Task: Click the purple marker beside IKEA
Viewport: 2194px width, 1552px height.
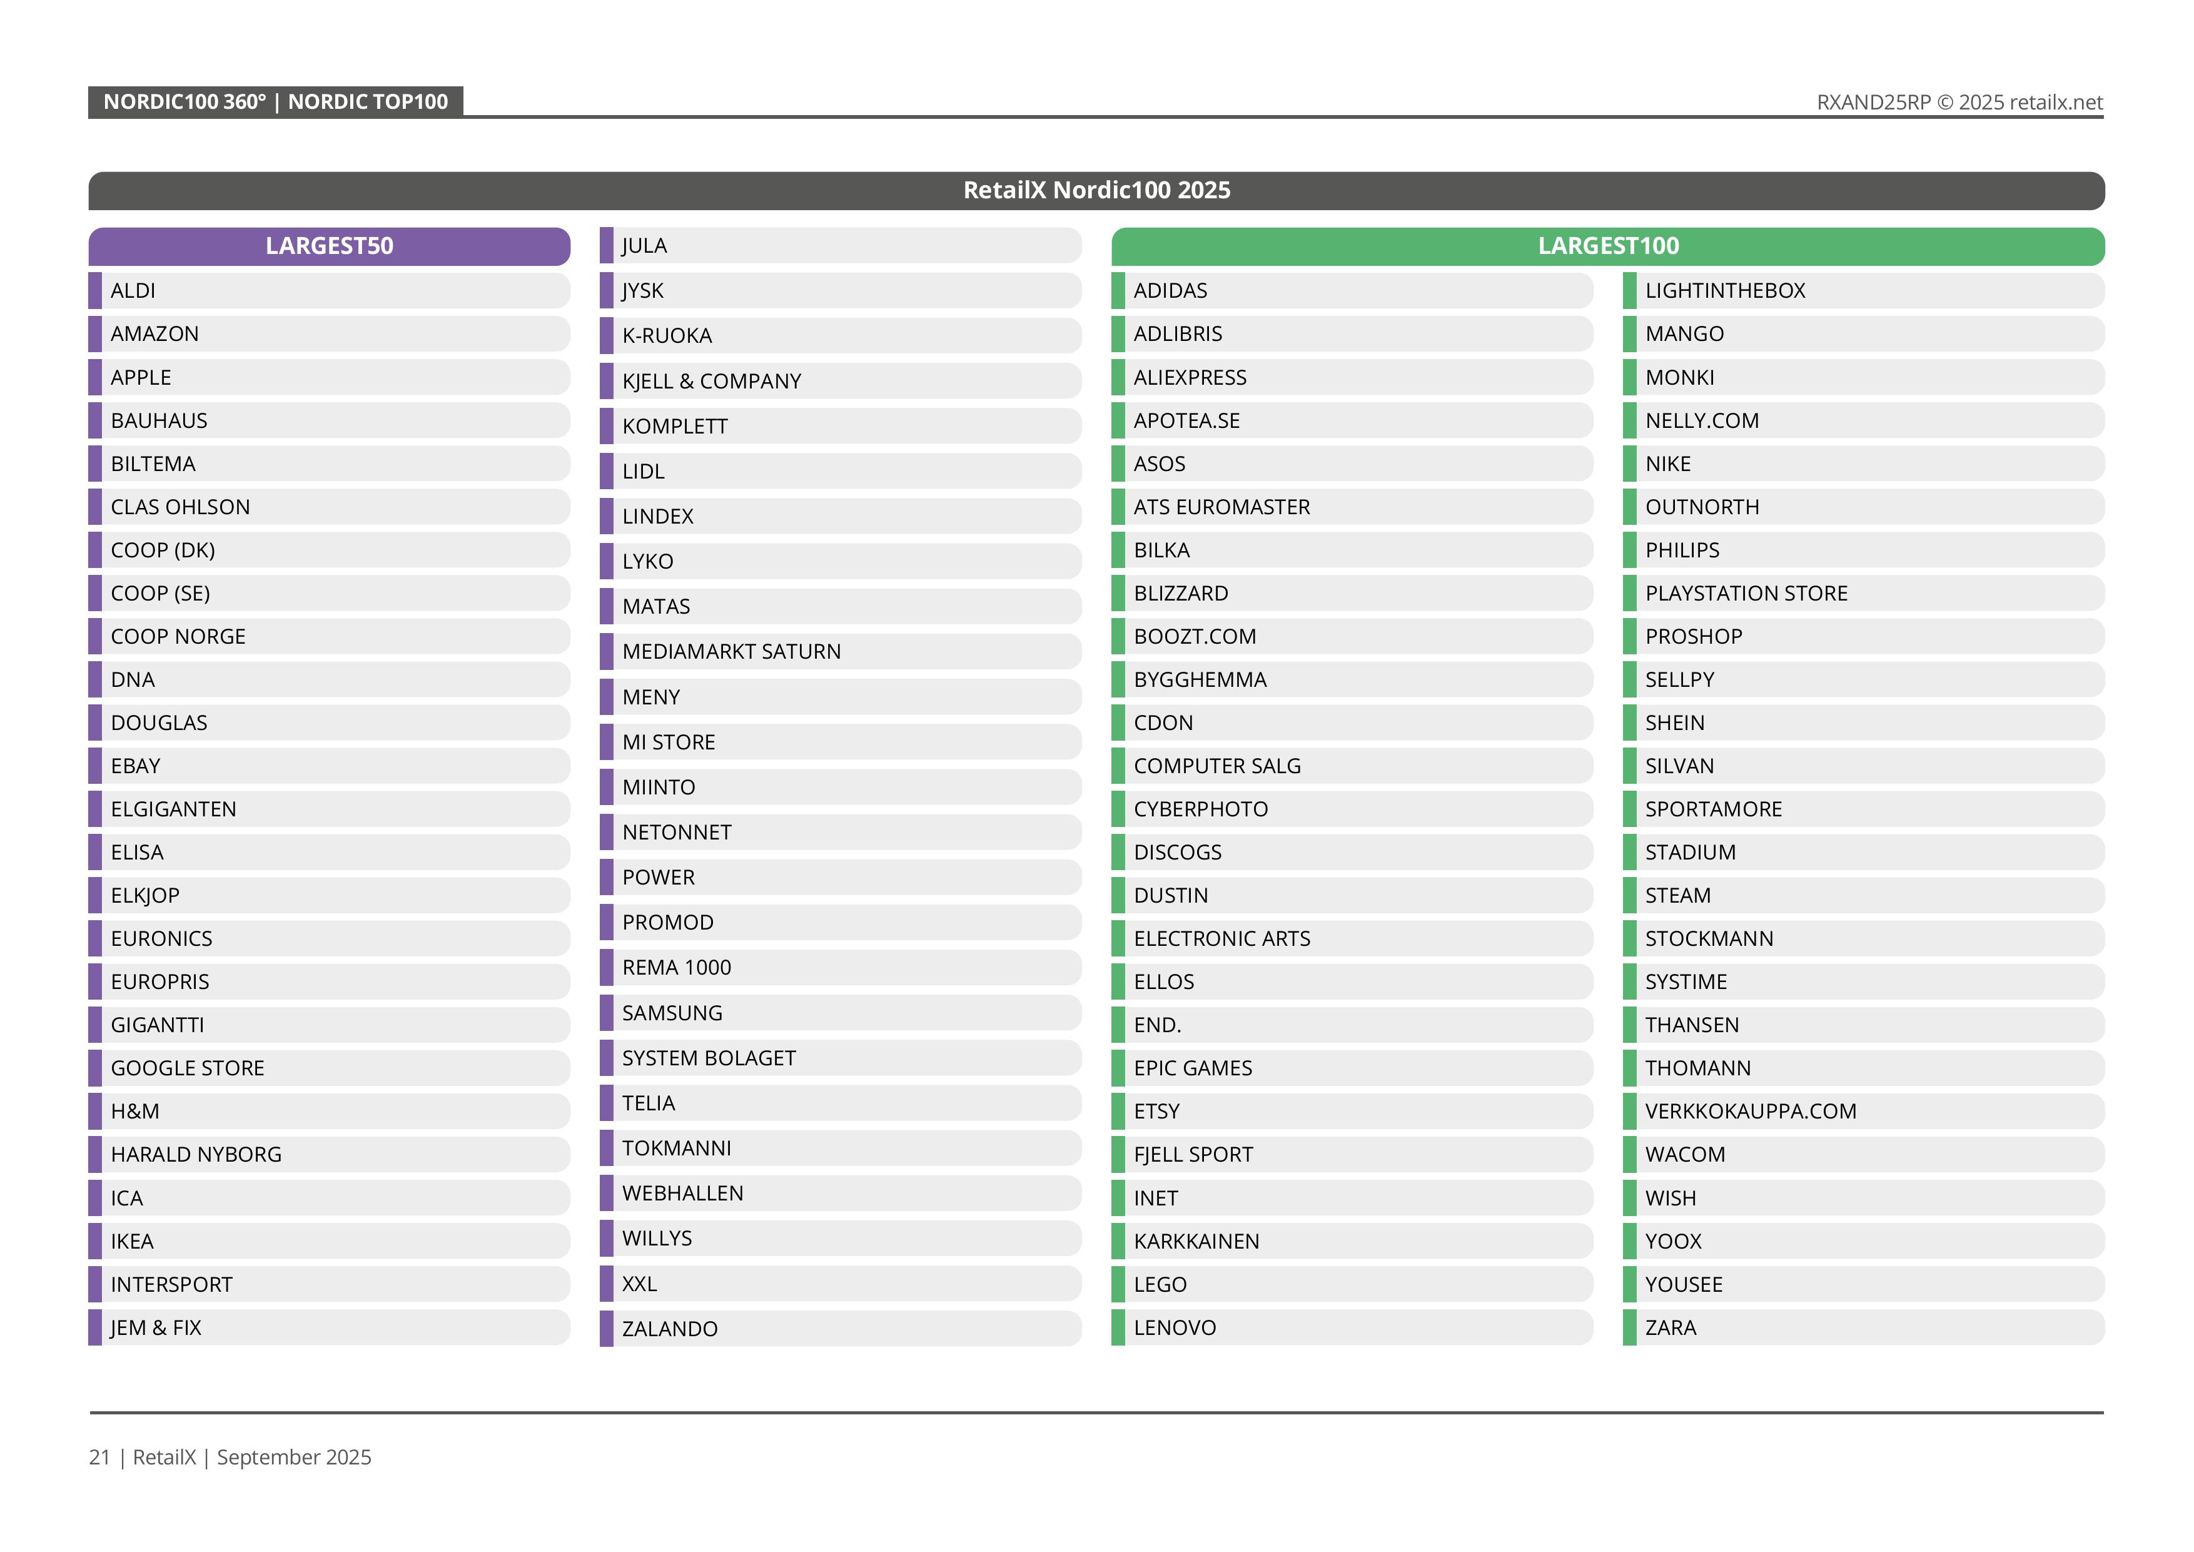Action: tap(94, 1241)
